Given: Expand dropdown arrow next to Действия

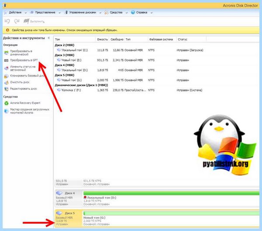Looking at the screenshot, I should point(25,13).
